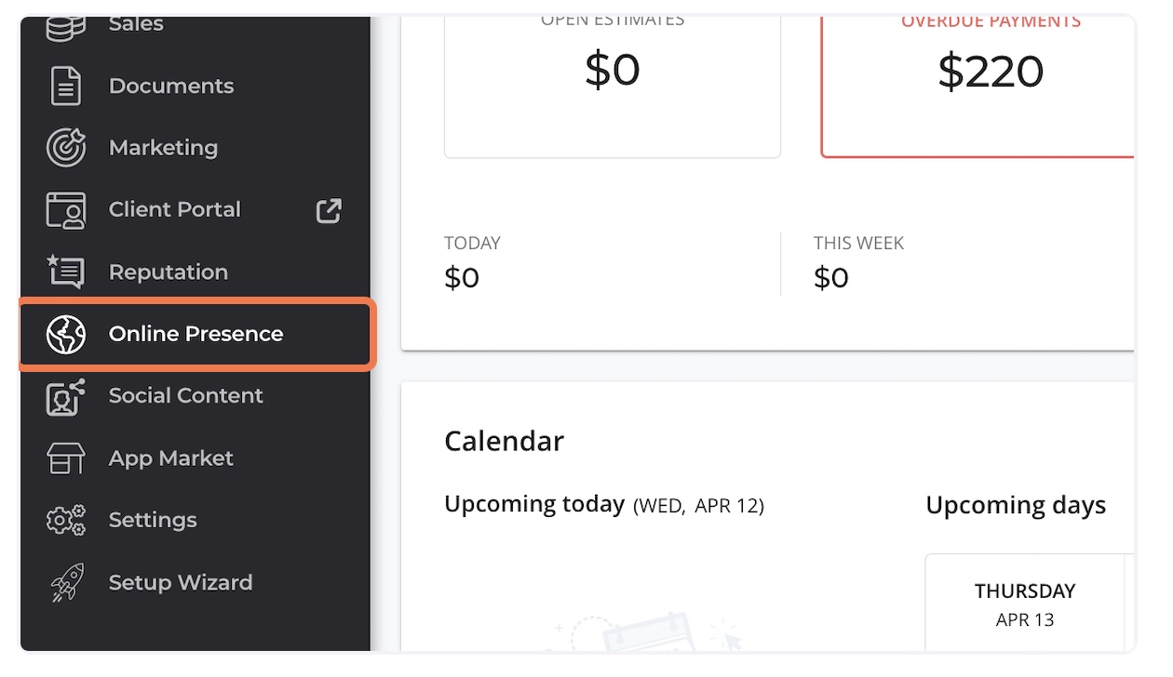Click the App Market storefront icon
Viewport: 1173px width, 677px height.
click(x=66, y=458)
